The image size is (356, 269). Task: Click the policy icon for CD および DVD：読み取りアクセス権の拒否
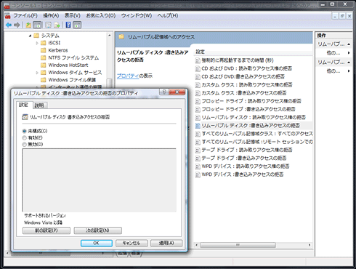point(198,68)
